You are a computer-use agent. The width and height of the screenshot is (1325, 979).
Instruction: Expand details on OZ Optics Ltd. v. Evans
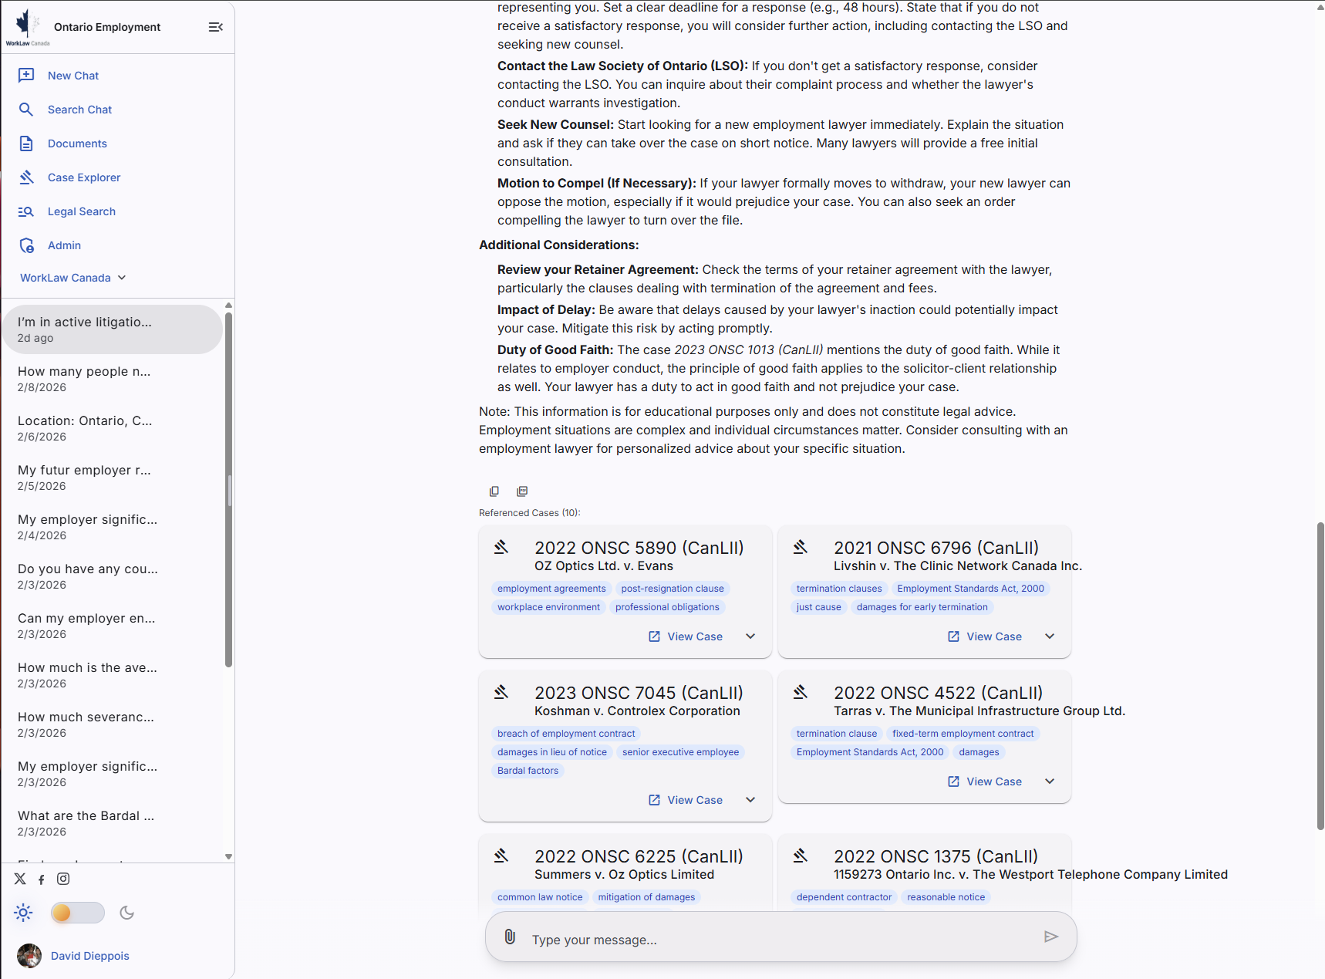click(750, 636)
